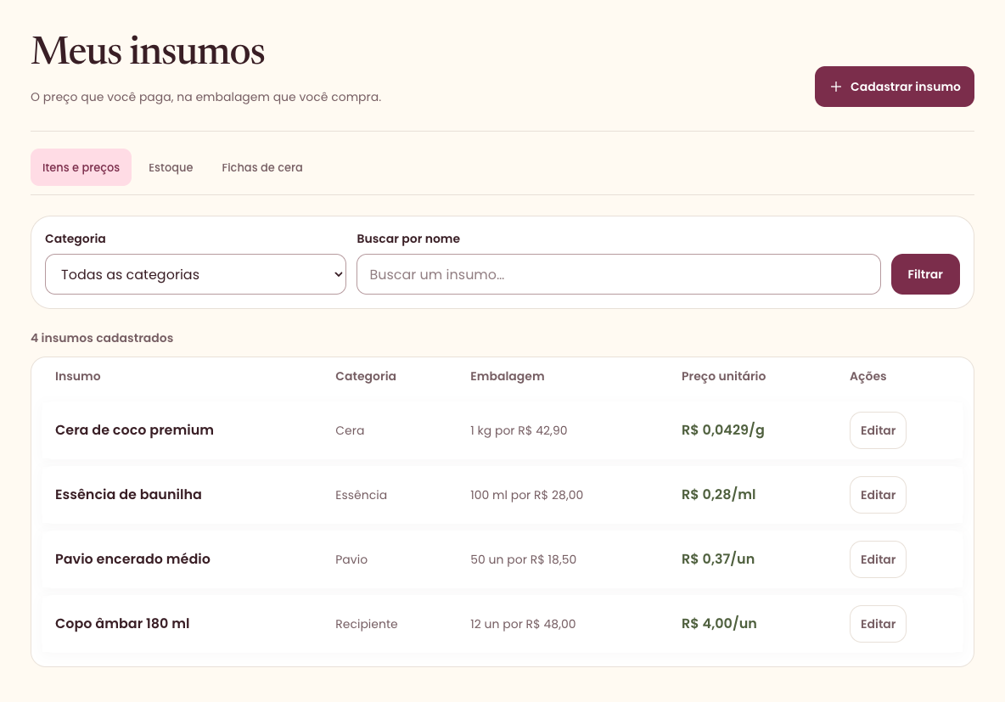Open the Estoque tab

pos(171,167)
